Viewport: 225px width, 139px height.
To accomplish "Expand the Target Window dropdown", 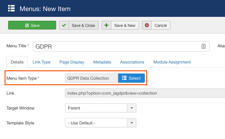I will pyautogui.click(x=131, y=108).
